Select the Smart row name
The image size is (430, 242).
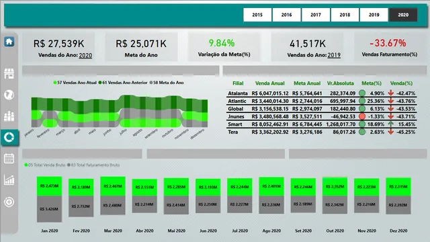coord(235,124)
